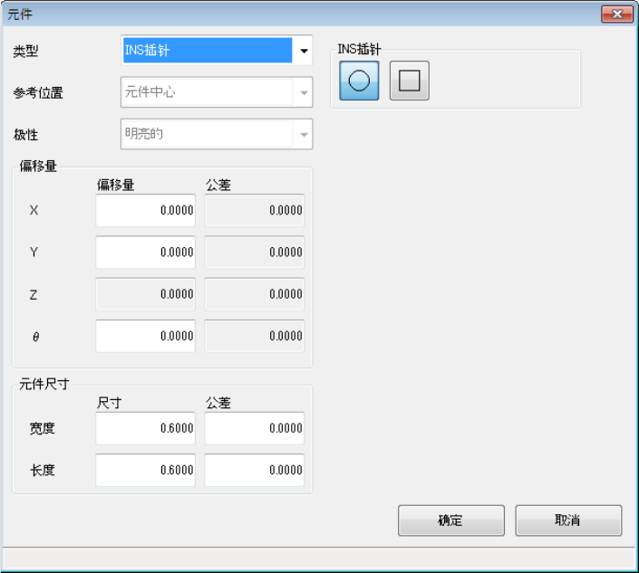The image size is (639, 573).
Task: Click the 宽度 tolerance field
Action: point(255,428)
